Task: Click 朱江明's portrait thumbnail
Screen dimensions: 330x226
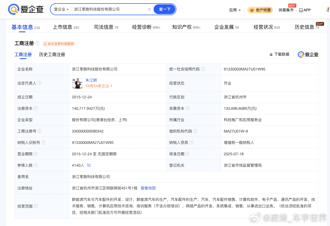Action: (x=77, y=83)
